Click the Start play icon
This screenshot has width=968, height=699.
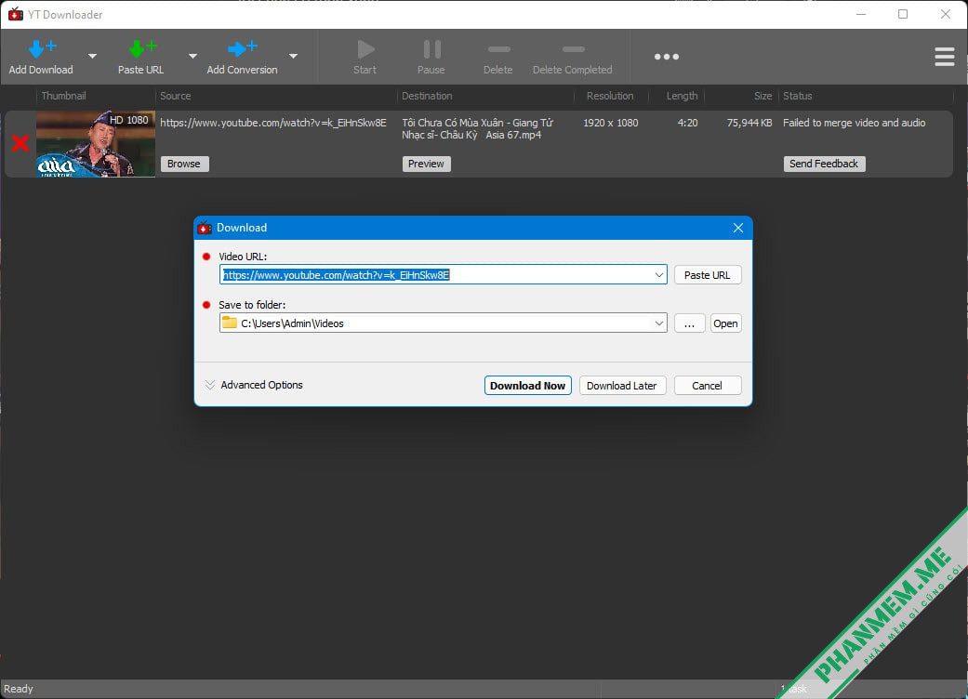[x=365, y=49]
